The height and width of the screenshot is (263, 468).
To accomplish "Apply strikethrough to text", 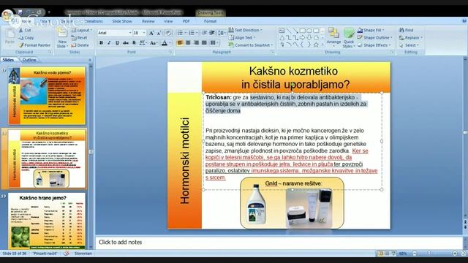I will tap(126, 43).
